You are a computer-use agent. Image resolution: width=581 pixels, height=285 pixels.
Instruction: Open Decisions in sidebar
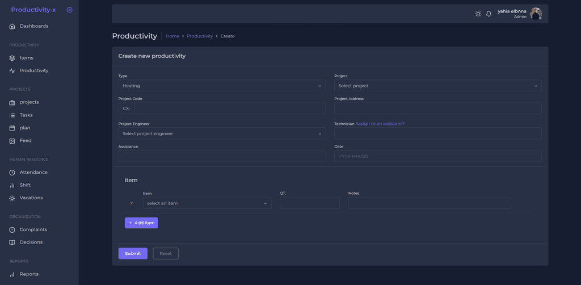pyautogui.click(x=31, y=242)
